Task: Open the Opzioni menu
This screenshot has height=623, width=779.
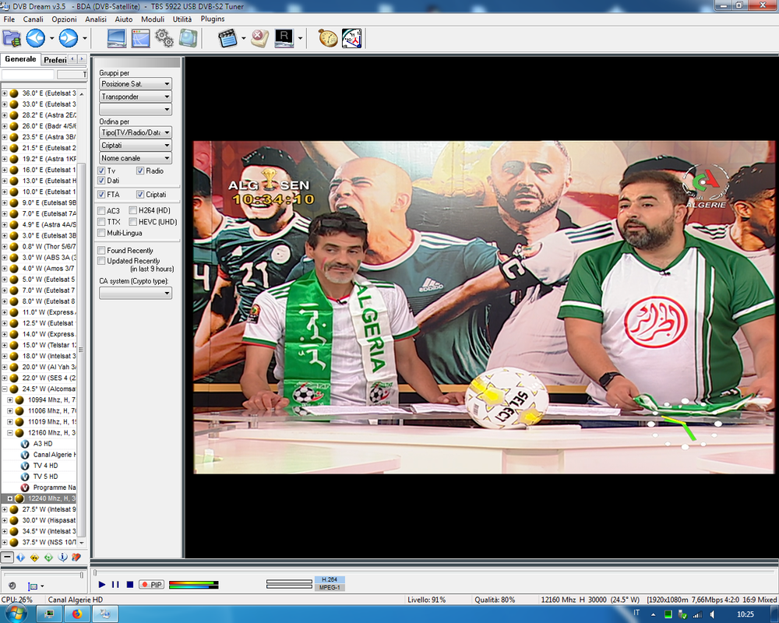Action: pyautogui.click(x=64, y=19)
